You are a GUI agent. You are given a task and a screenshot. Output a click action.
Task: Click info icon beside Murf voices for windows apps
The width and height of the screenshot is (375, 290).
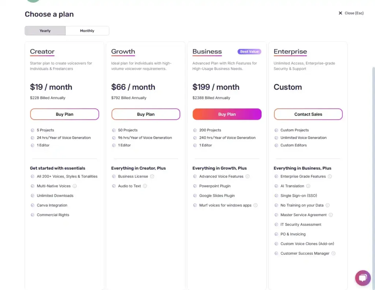[256, 205]
